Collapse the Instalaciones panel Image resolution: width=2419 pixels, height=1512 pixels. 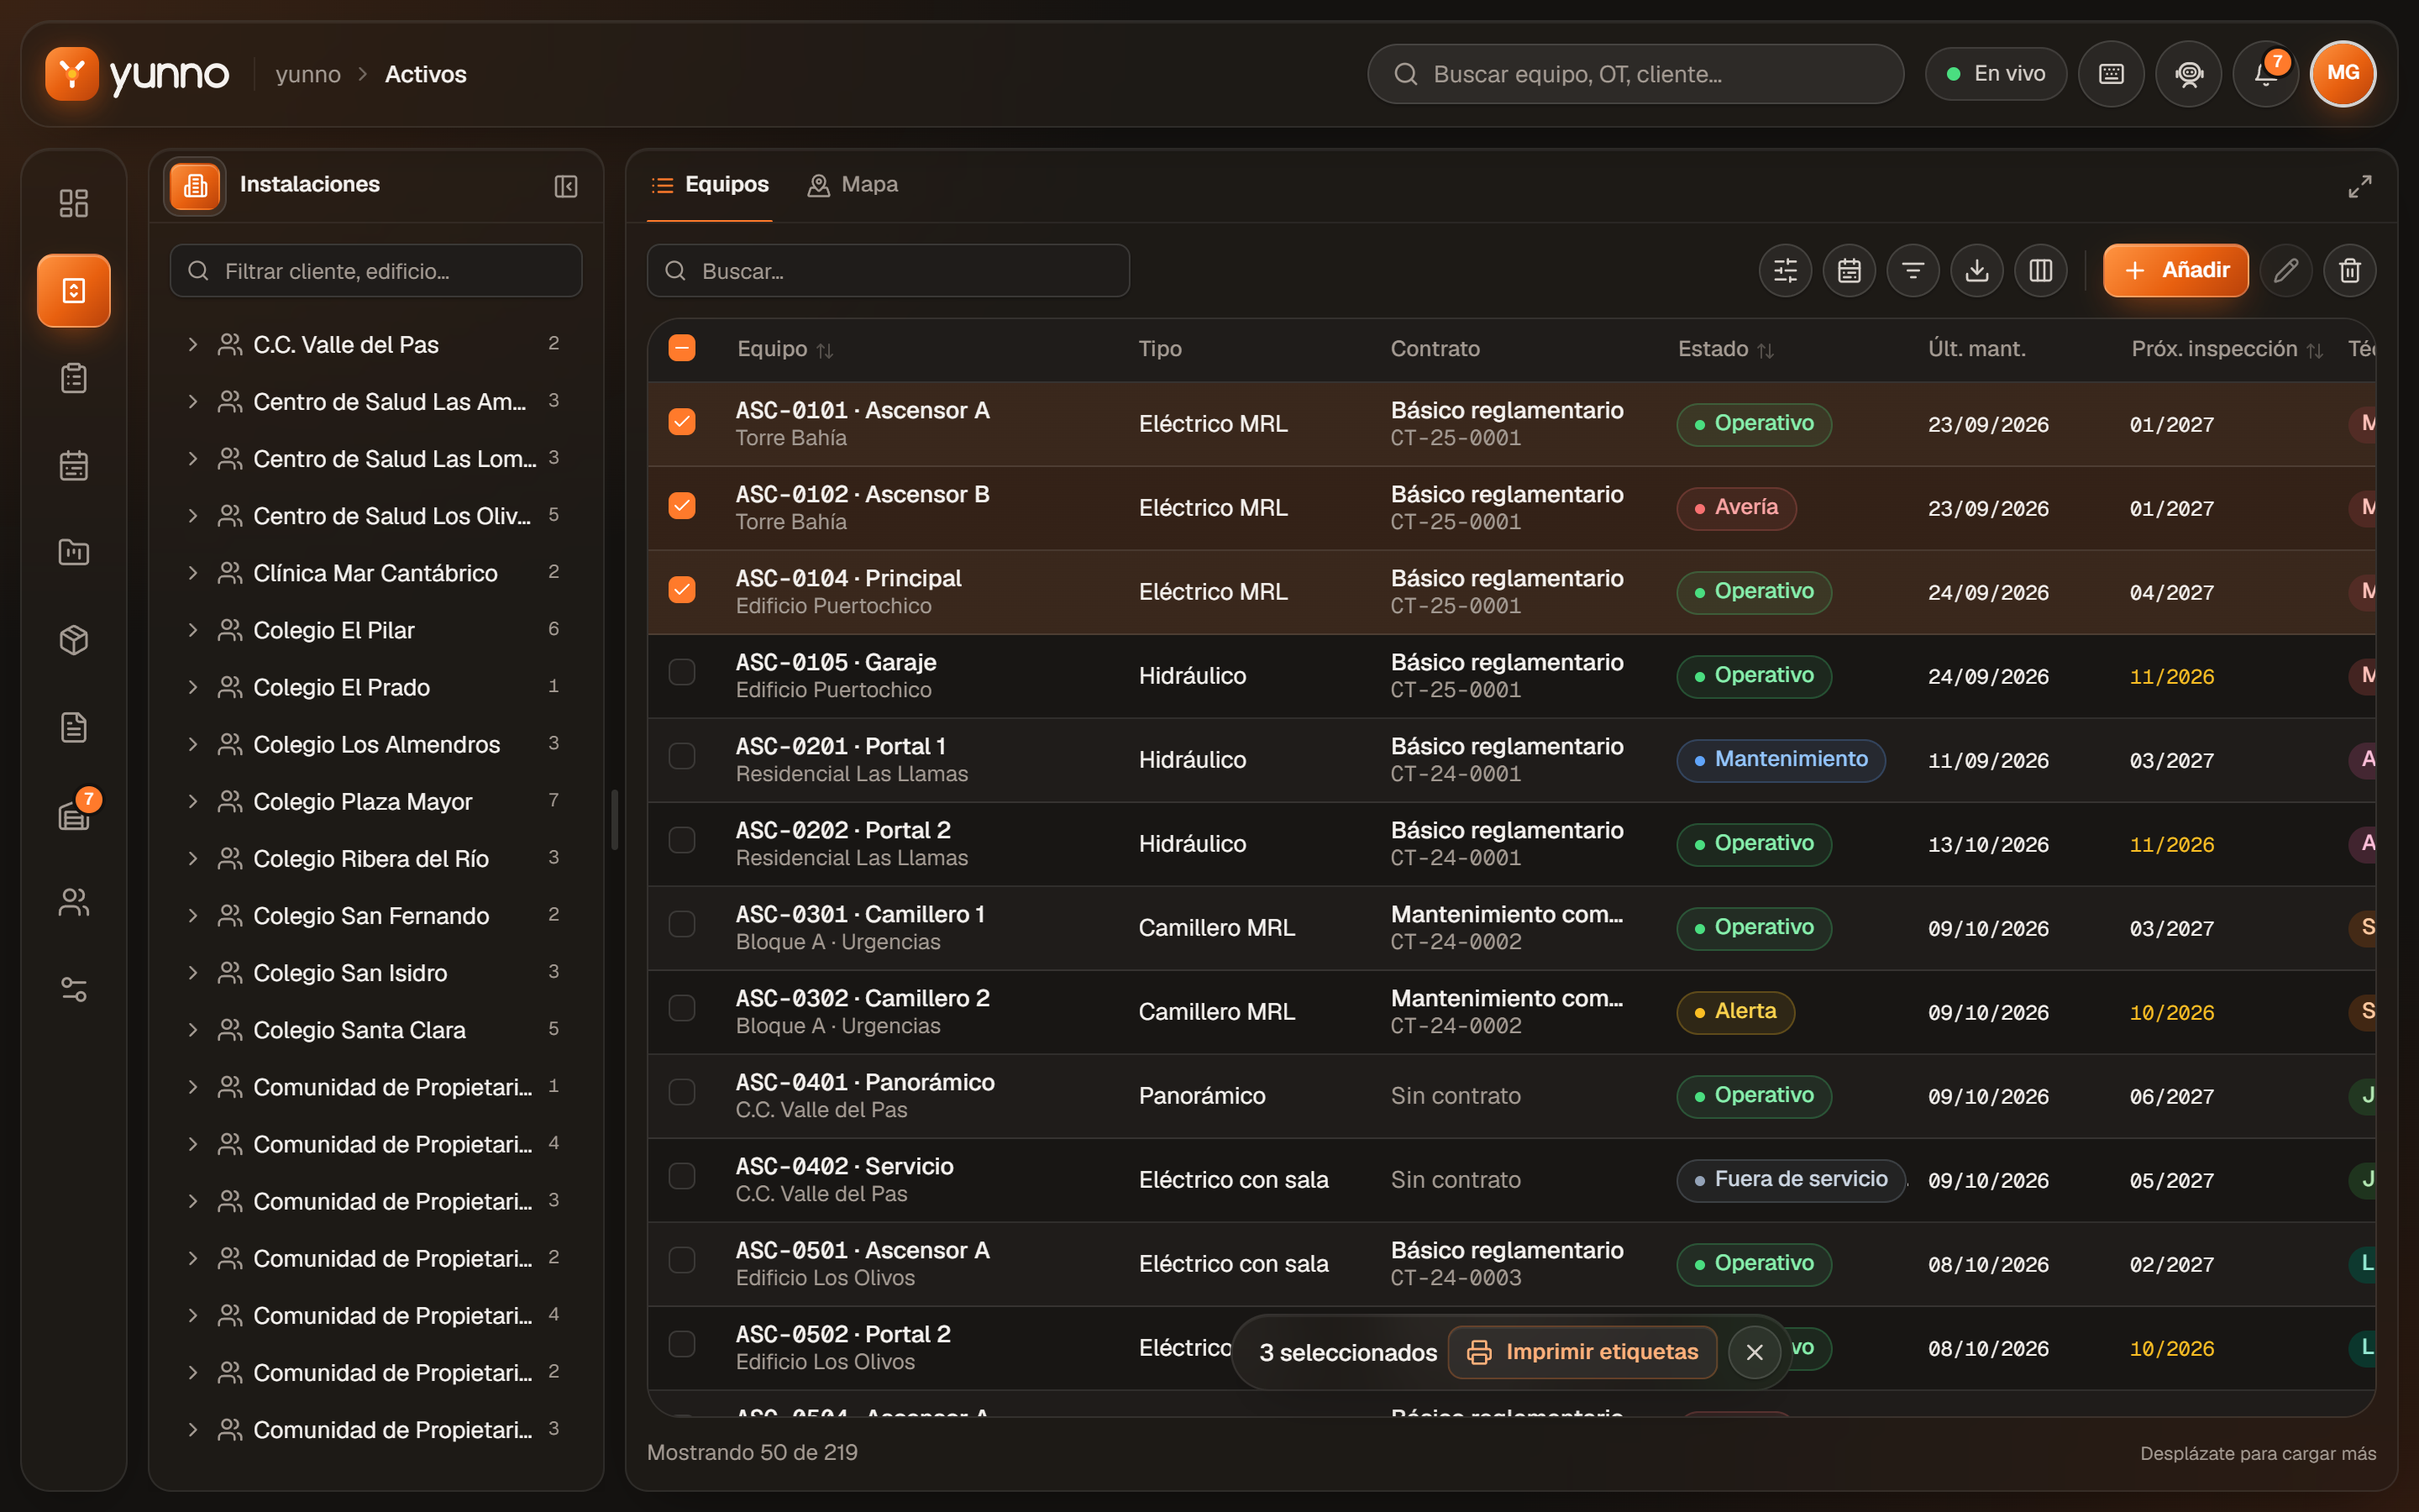pyautogui.click(x=566, y=186)
